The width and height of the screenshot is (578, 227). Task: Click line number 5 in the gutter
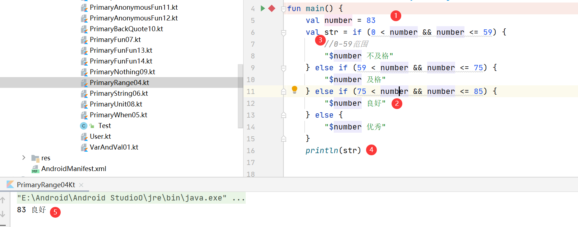[x=253, y=21]
